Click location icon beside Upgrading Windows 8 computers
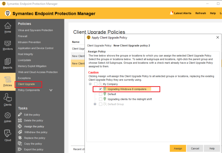 (105, 89)
